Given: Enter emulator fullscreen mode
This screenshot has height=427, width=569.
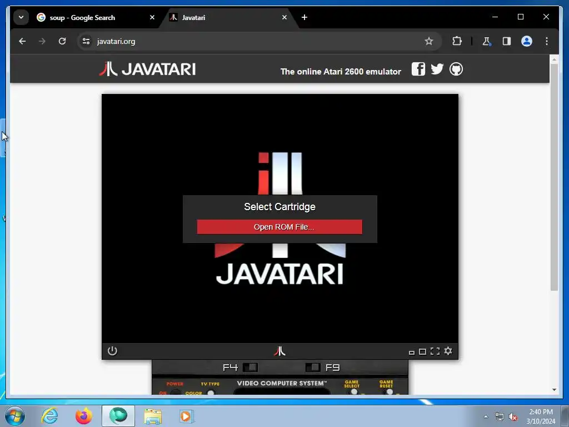Looking at the screenshot, I should pos(435,351).
